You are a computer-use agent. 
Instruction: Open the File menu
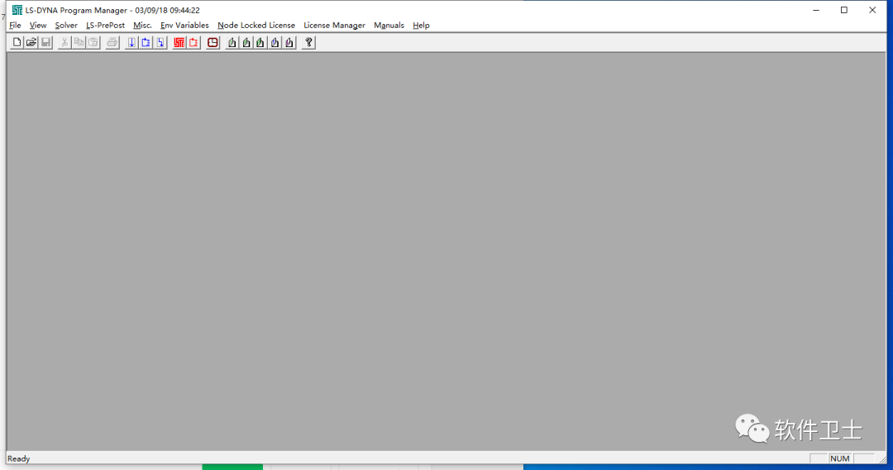pos(16,25)
